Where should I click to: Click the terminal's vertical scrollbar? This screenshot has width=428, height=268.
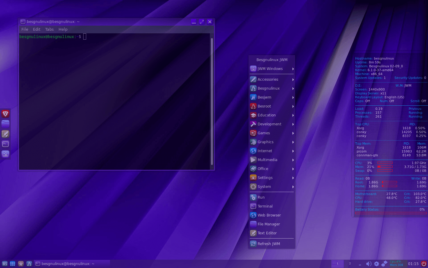click(x=212, y=101)
